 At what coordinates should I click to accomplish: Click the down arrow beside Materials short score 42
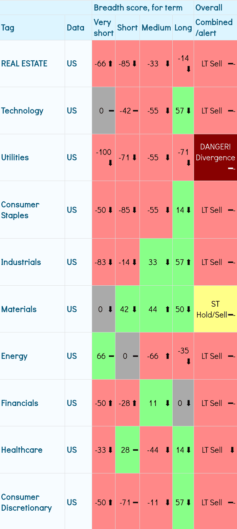134,309
